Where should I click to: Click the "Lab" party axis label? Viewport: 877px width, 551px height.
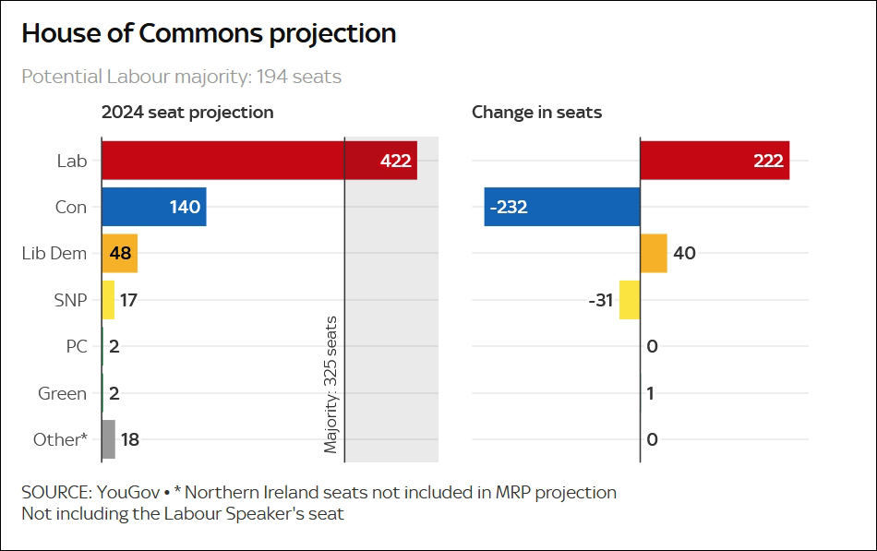click(71, 161)
